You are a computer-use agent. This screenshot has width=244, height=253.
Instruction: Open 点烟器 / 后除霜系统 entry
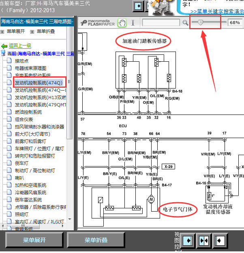point(41,207)
